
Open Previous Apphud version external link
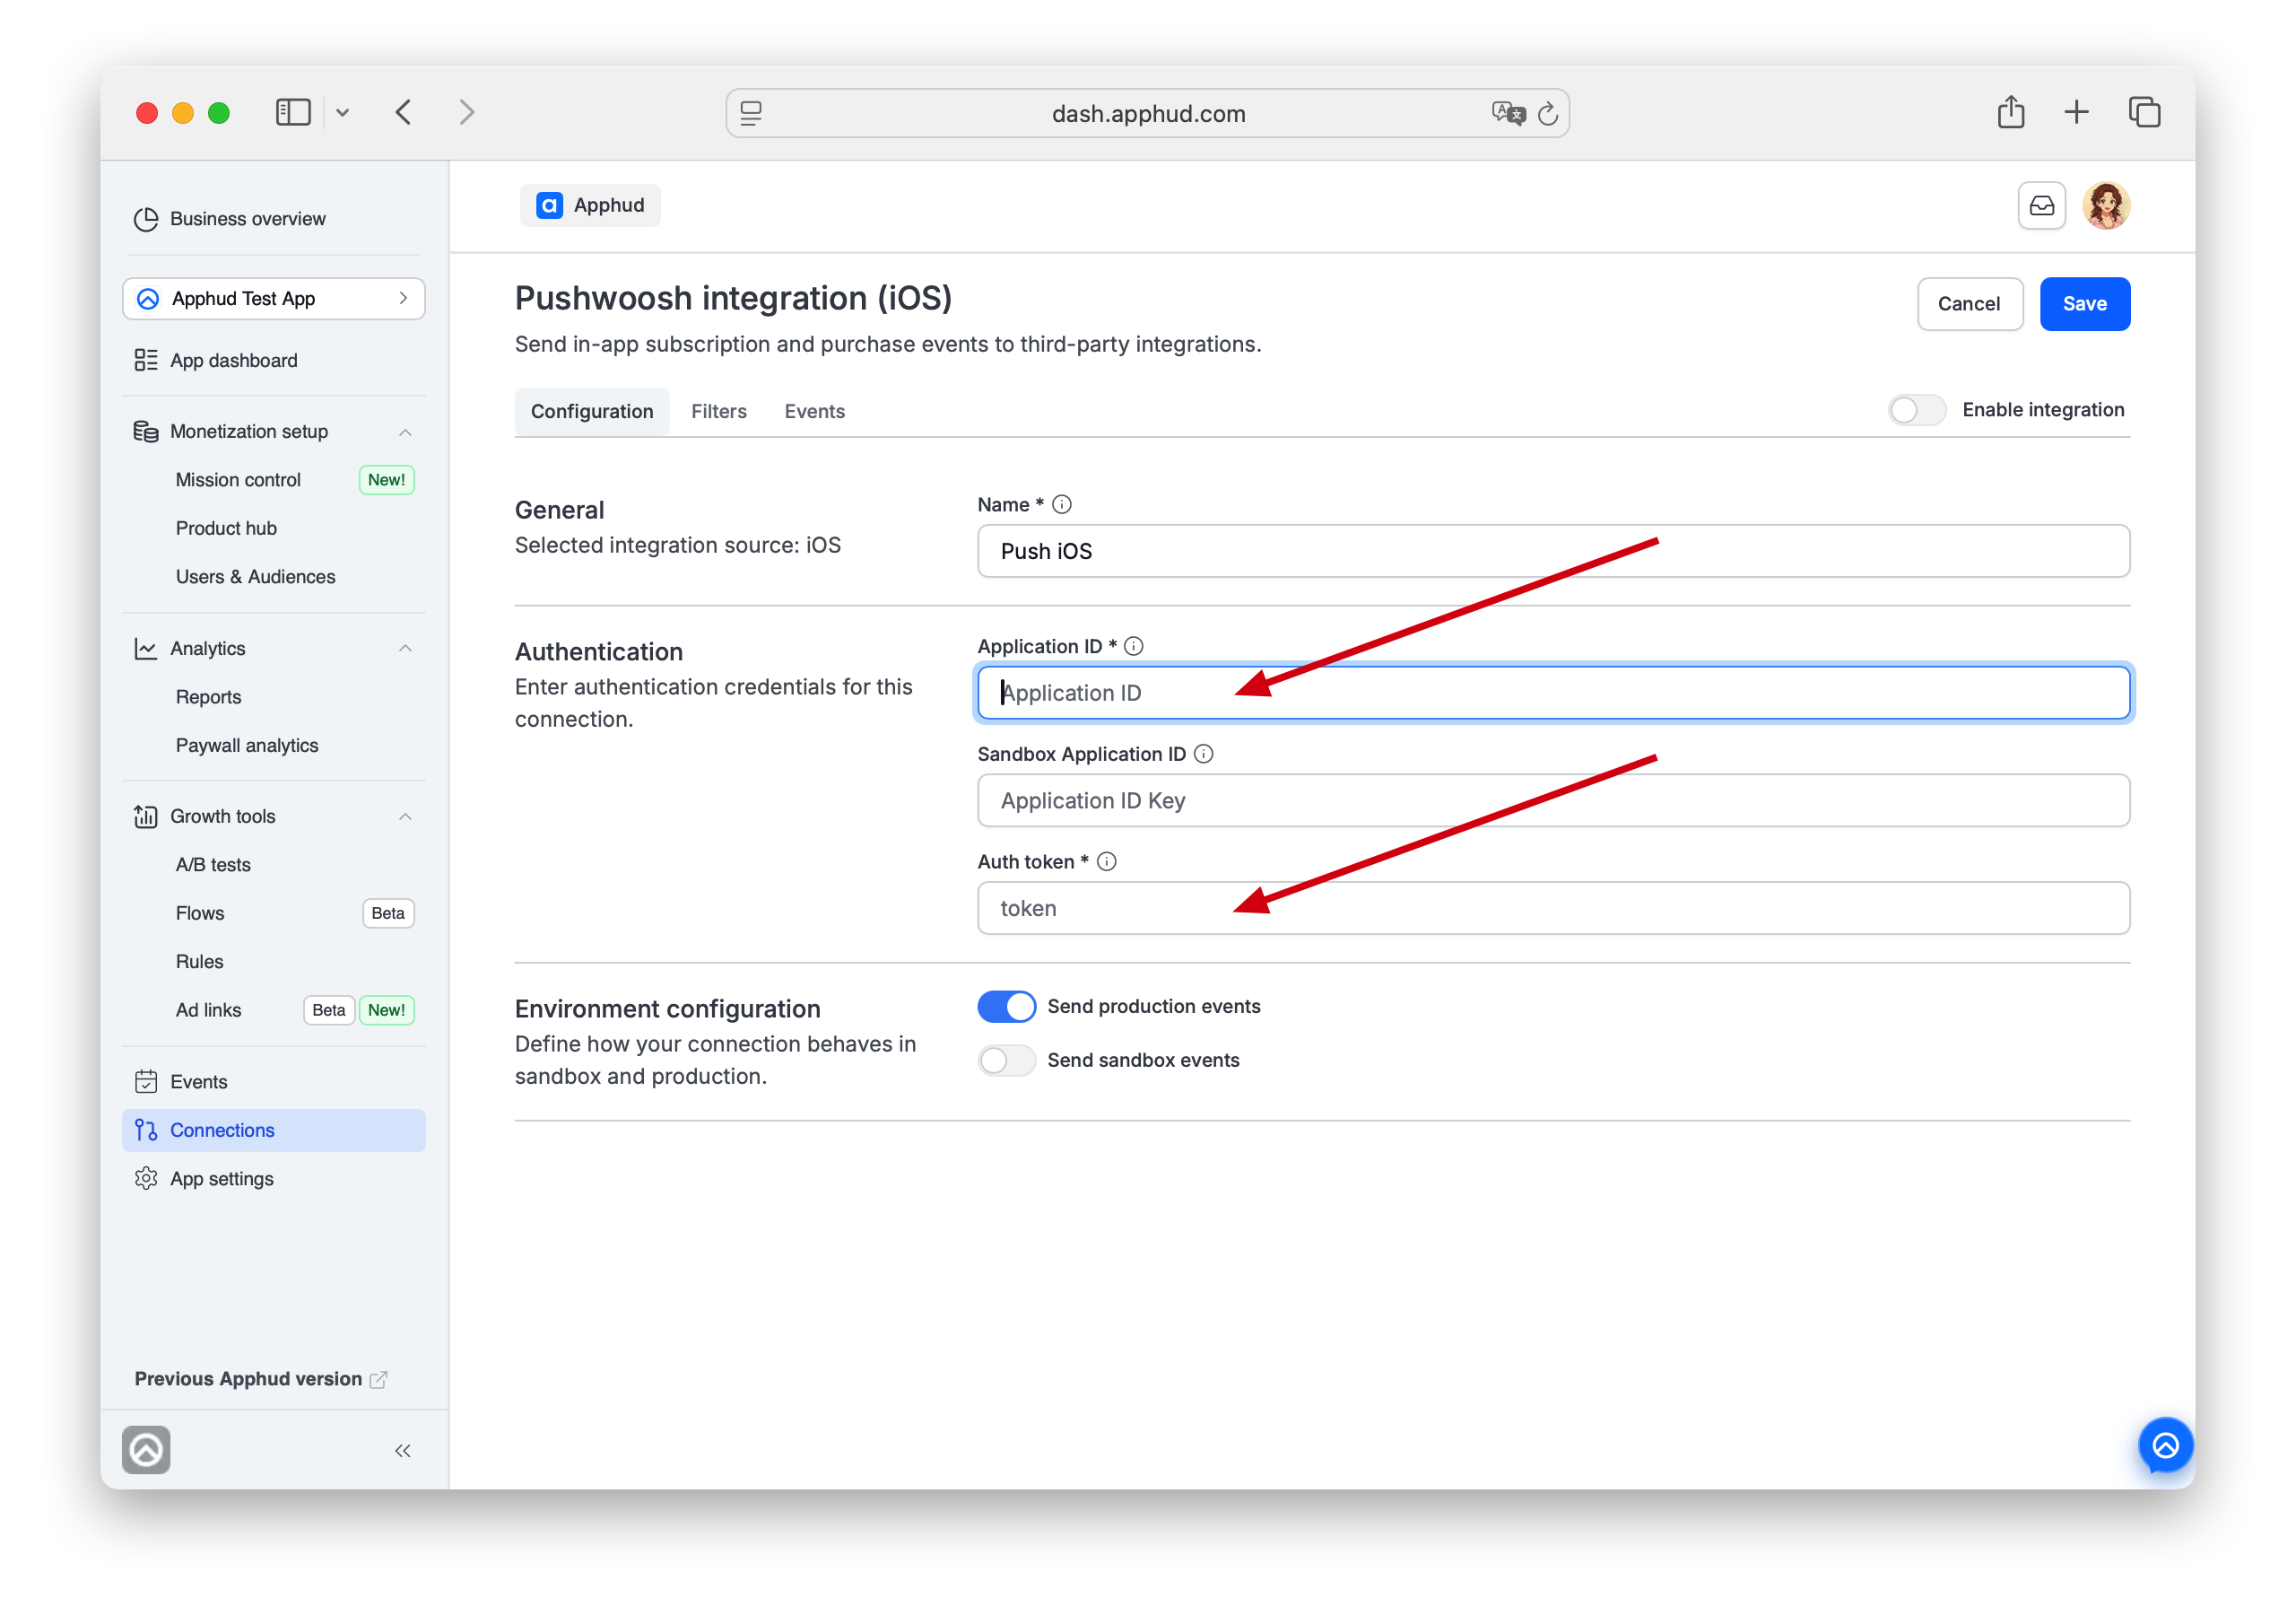(260, 1379)
